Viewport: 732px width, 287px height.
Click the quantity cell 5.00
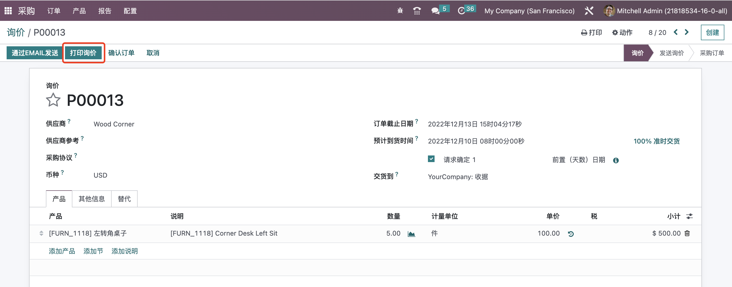393,233
